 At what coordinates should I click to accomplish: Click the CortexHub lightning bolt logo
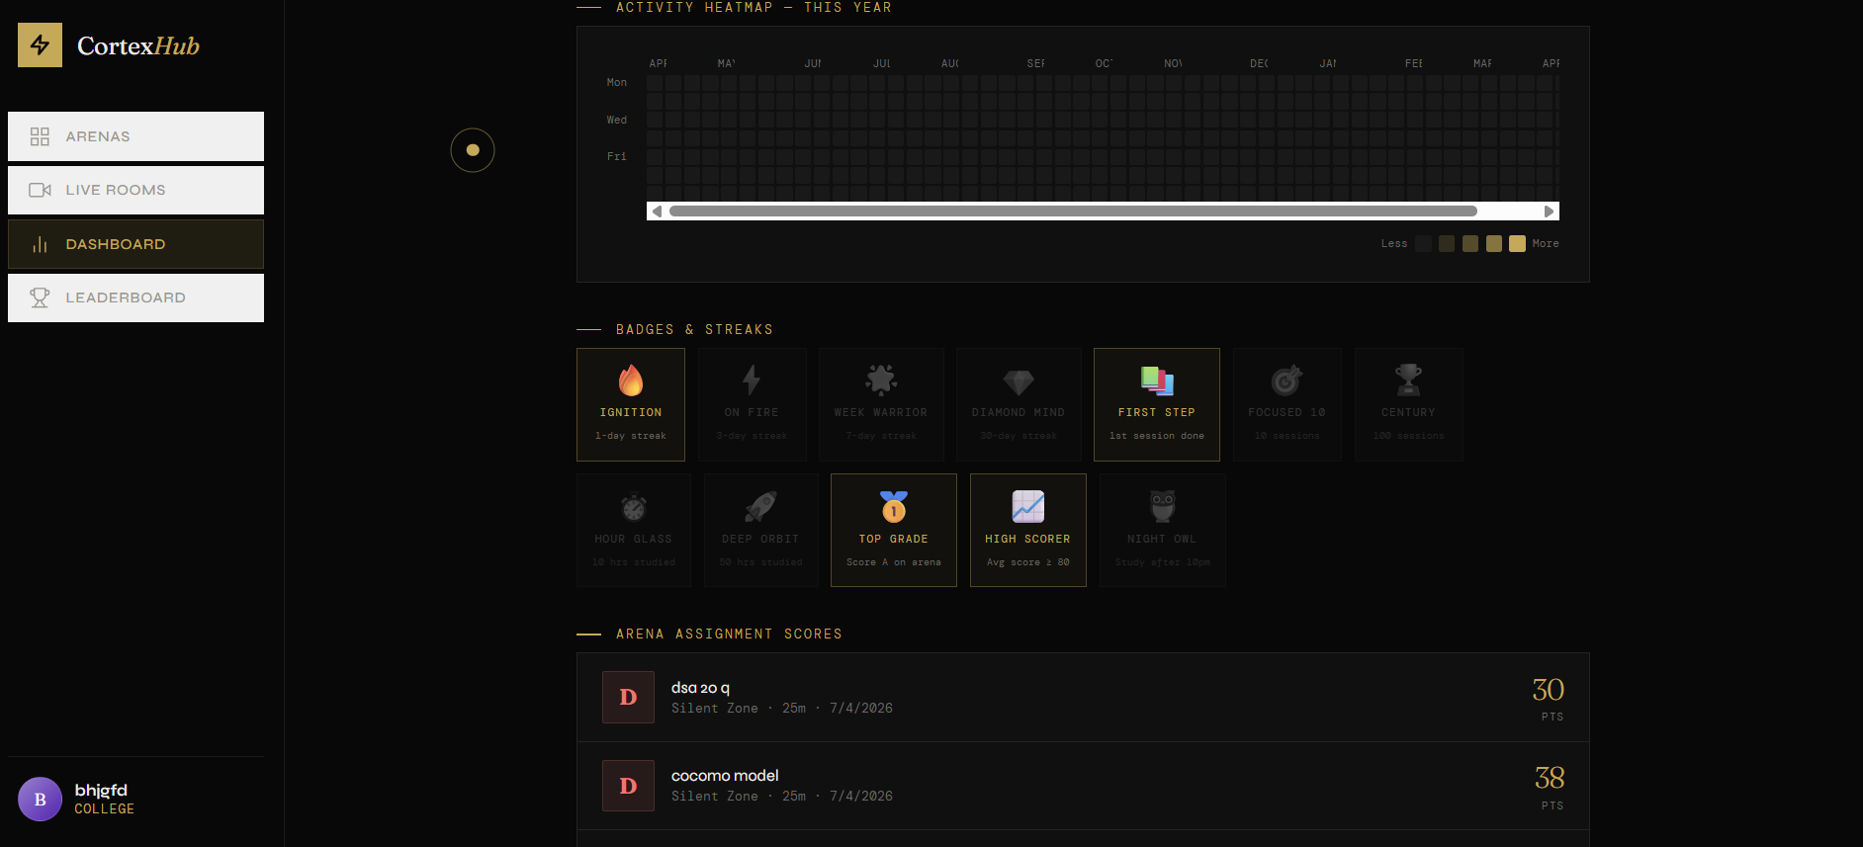pyautogui.click(x=40, y=45)
